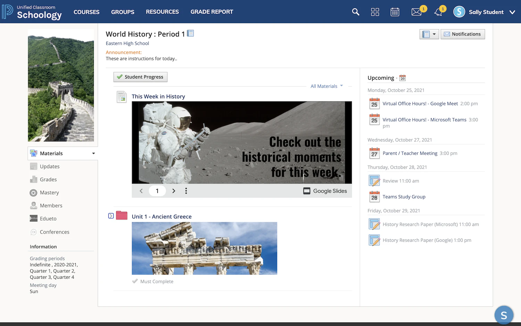Open the Conferences sidebar section

pyautogui.click(x=55, y=232)
